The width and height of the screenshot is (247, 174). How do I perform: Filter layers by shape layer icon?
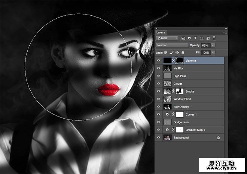coord(201,38)
